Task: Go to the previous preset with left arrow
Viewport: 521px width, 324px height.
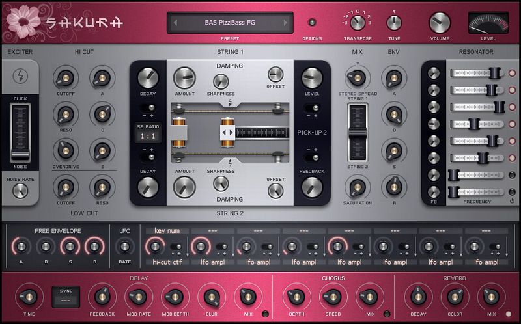Action: coord(175,23)
